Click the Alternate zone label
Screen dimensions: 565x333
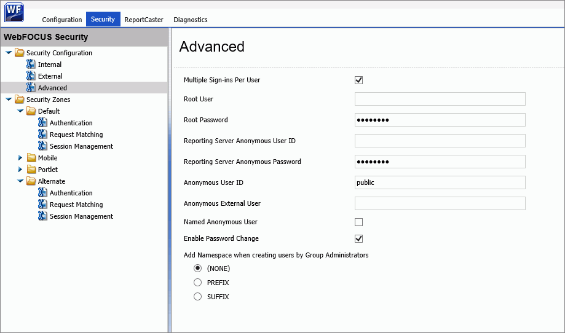[x=52, y=181]
